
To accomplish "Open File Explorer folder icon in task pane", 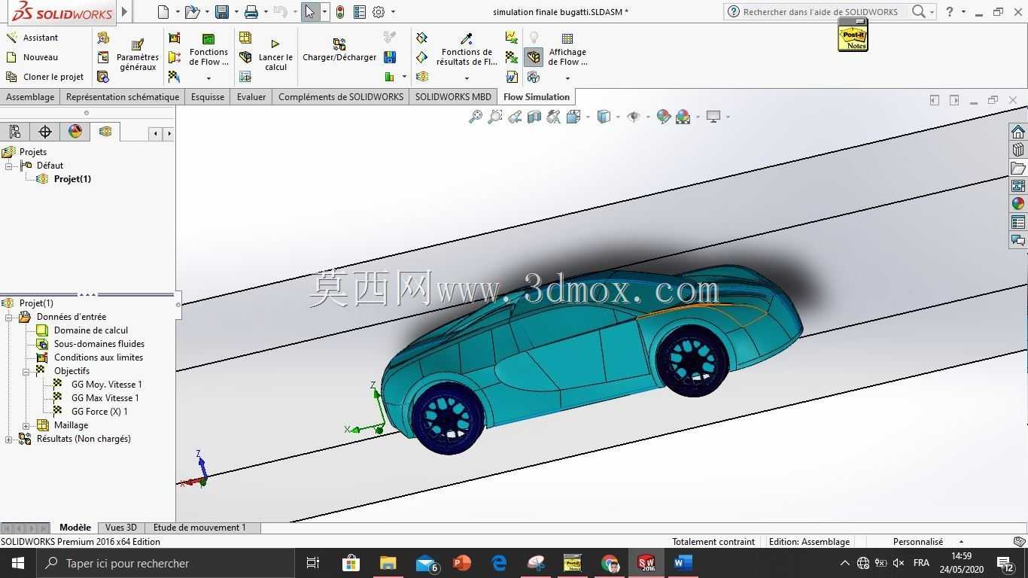I will pos(1018,168).
